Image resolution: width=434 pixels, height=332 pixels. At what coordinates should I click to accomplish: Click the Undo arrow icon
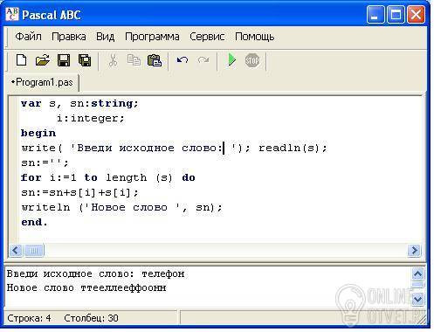183,60
